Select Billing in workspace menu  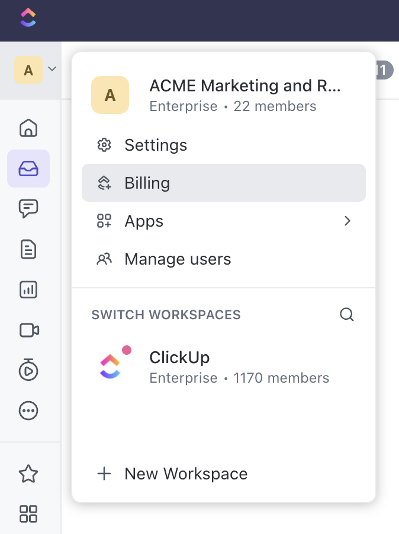(147, 183)
